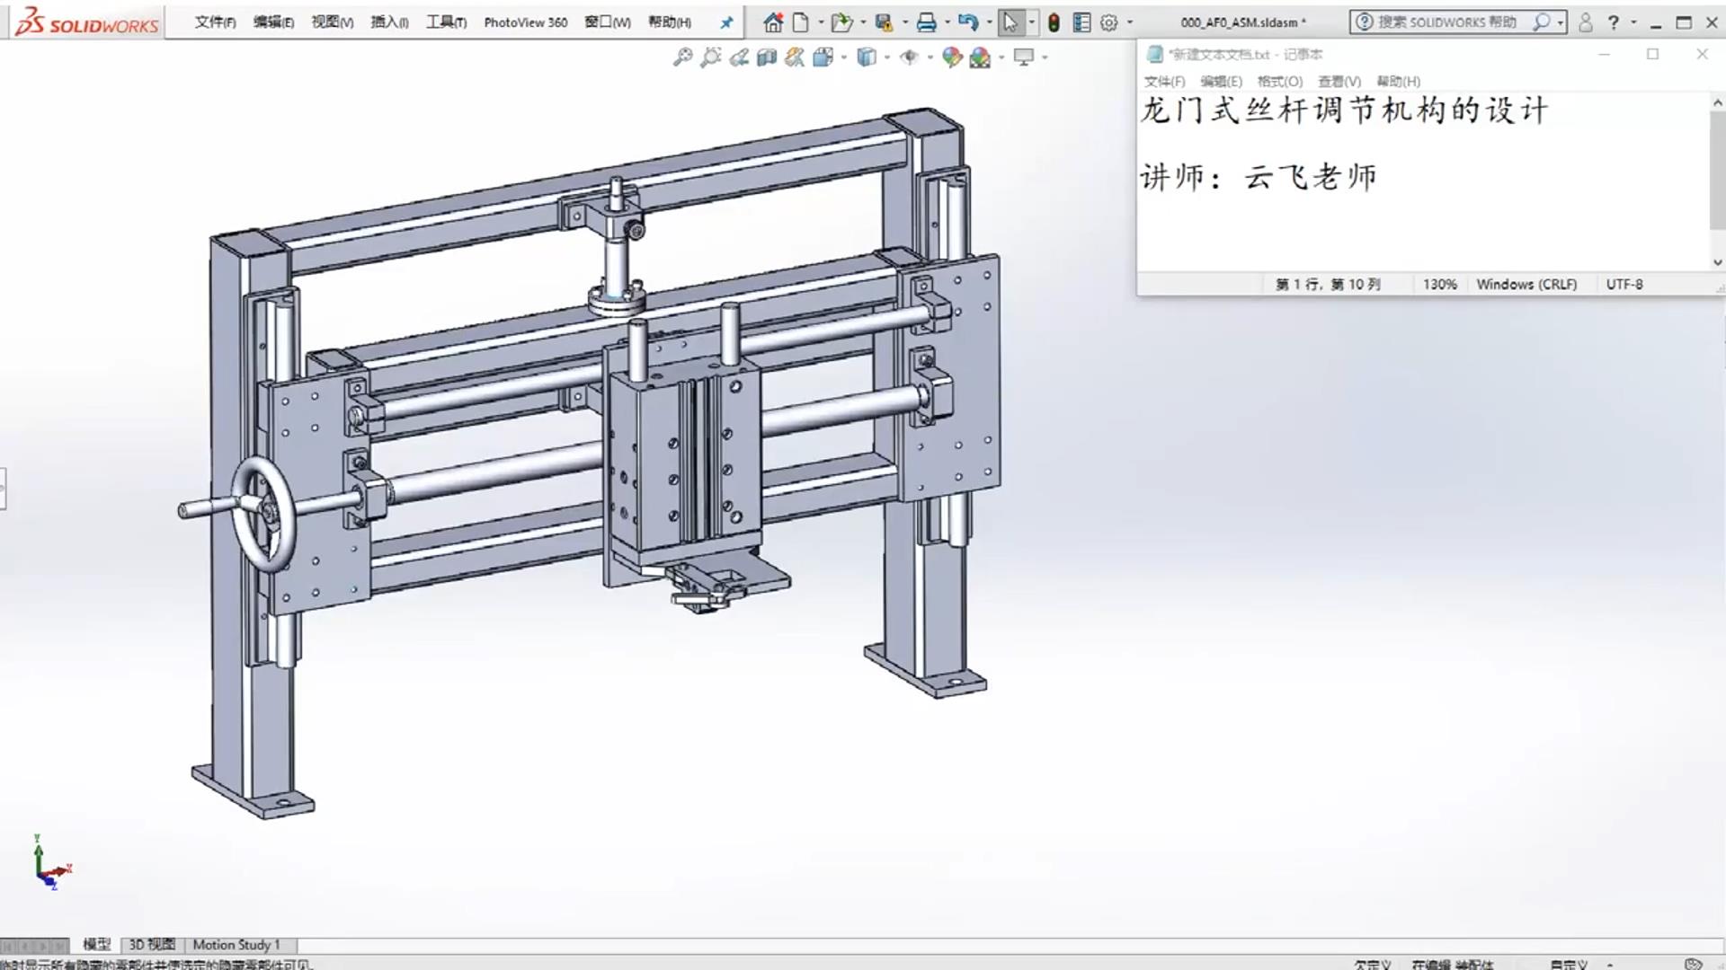Click the SolidWorks logo

tap(87, 22)
